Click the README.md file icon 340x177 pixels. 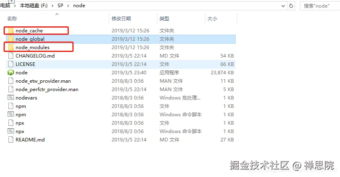tap(11, 140)
